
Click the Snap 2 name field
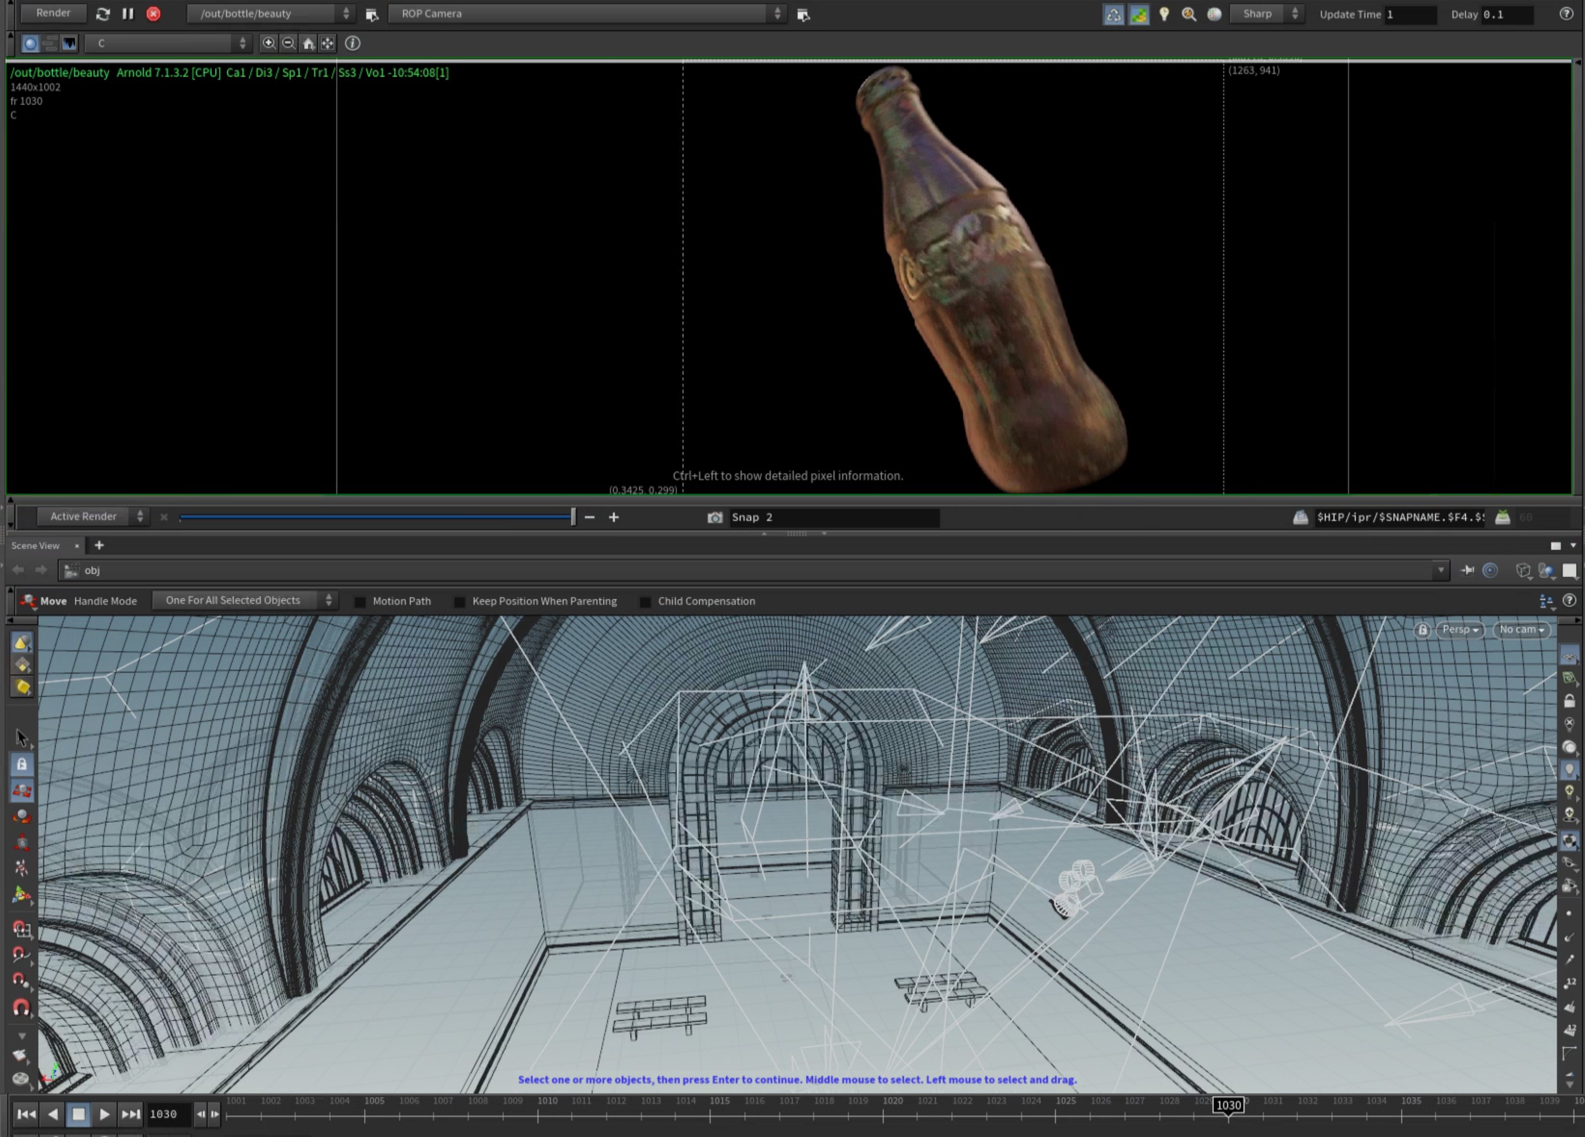click(x=834, y=517)
